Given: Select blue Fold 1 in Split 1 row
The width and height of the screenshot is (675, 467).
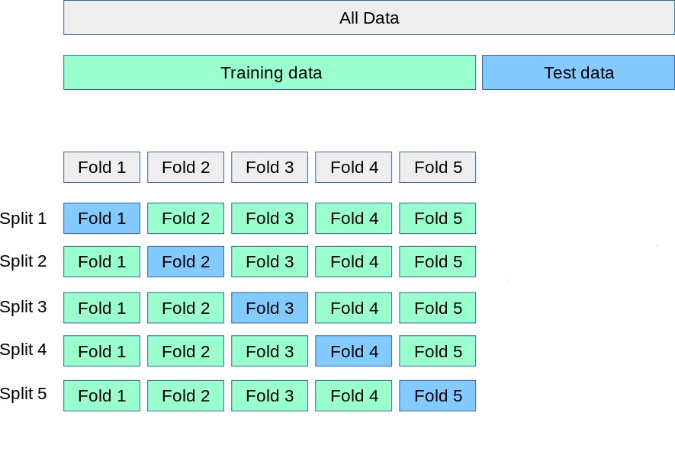Looking at the screenshot, I should pyautogui.click(x=101, y=218).
